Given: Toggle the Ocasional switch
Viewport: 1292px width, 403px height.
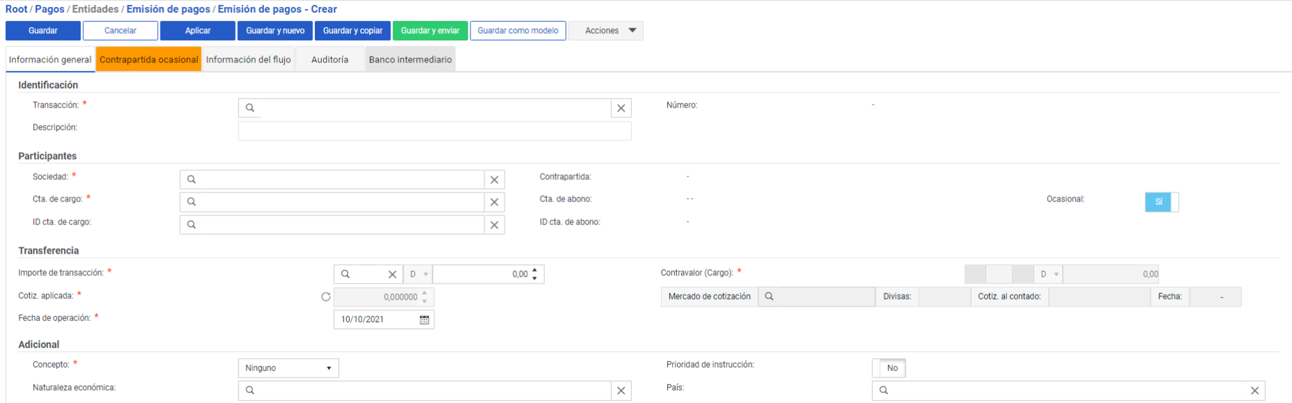Looking at the screenshot, I should [1161, 201].
